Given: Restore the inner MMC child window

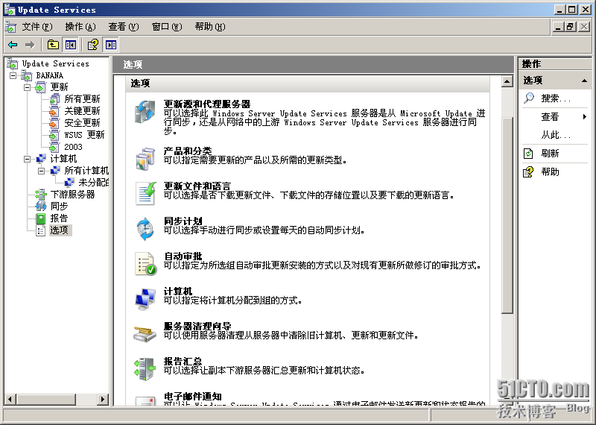Looking at the screenshot, I should click(x=570, y=27).
